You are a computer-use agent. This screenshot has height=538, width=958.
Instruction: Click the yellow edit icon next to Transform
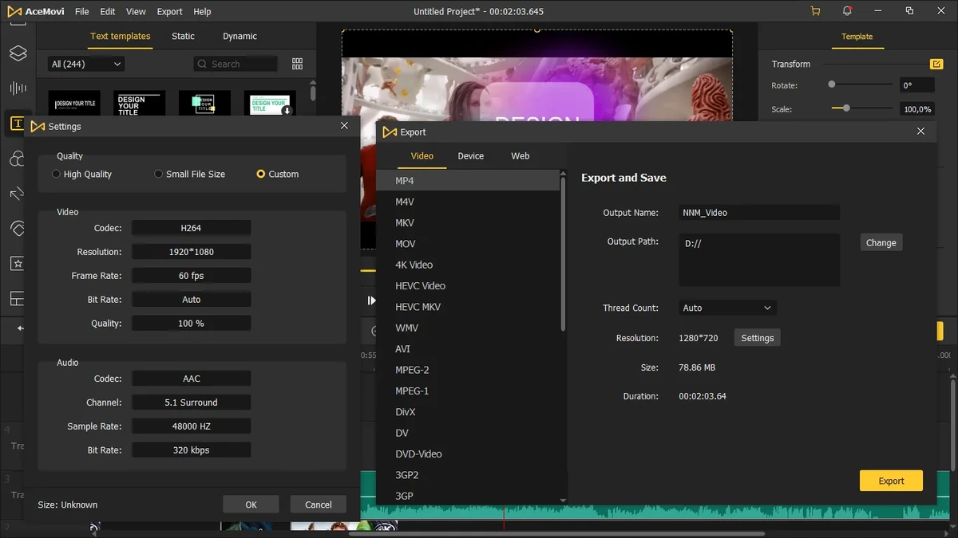(936, 64)
